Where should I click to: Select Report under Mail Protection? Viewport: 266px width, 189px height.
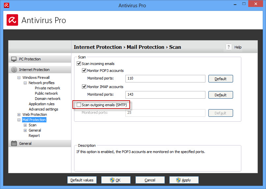34,136
